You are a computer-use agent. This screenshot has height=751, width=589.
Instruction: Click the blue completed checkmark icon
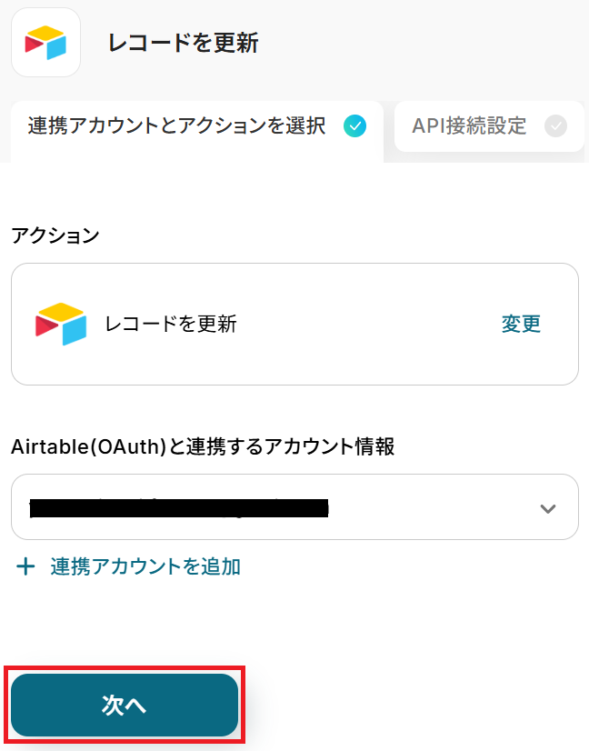355,126
